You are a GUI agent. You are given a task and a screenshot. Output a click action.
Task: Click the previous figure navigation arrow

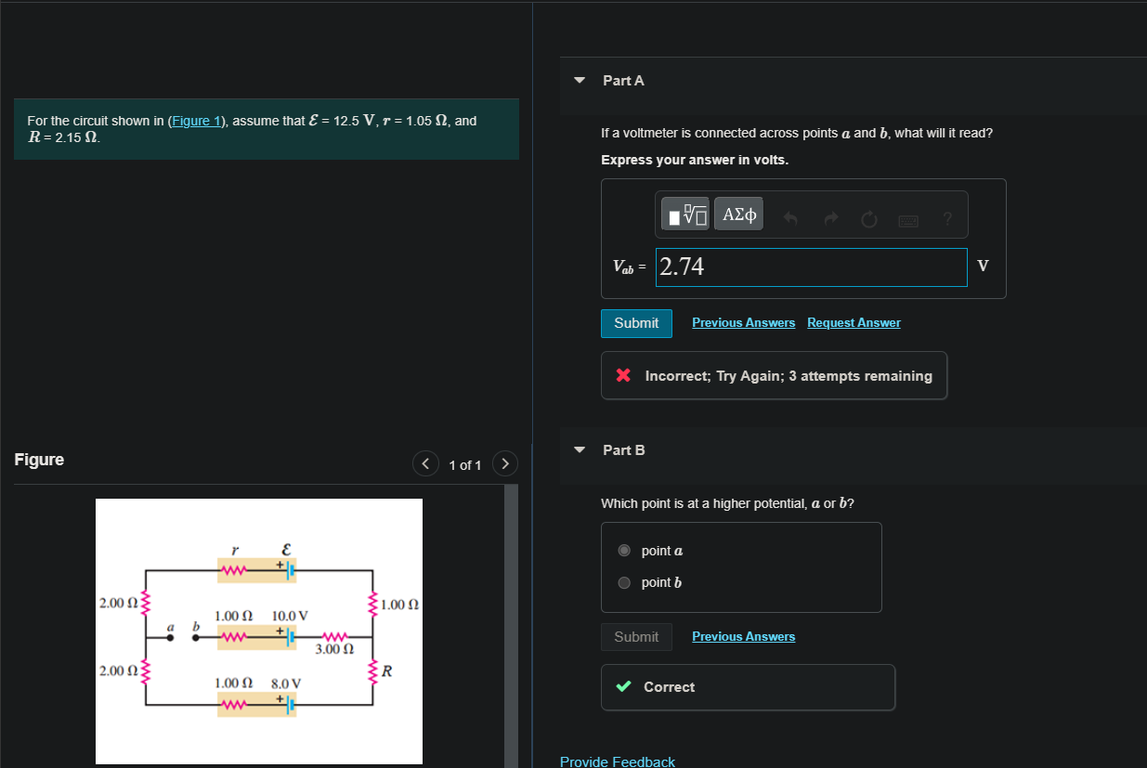coord(424,463)
